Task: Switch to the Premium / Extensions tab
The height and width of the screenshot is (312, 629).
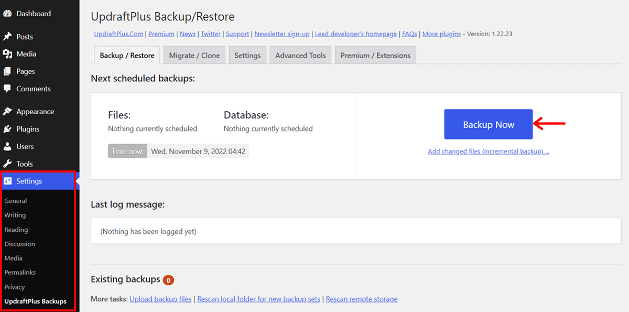Action: coord(375,55)
